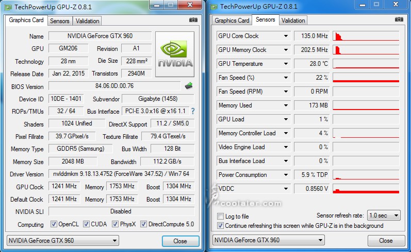Click the BIOS Version field 84.06.0D.00.76
Viewport: 411px width, 252px height.
tap(114, 86)
